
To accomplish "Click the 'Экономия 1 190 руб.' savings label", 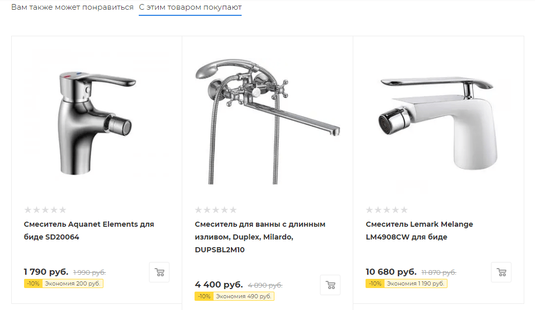I will coord(415,283).
